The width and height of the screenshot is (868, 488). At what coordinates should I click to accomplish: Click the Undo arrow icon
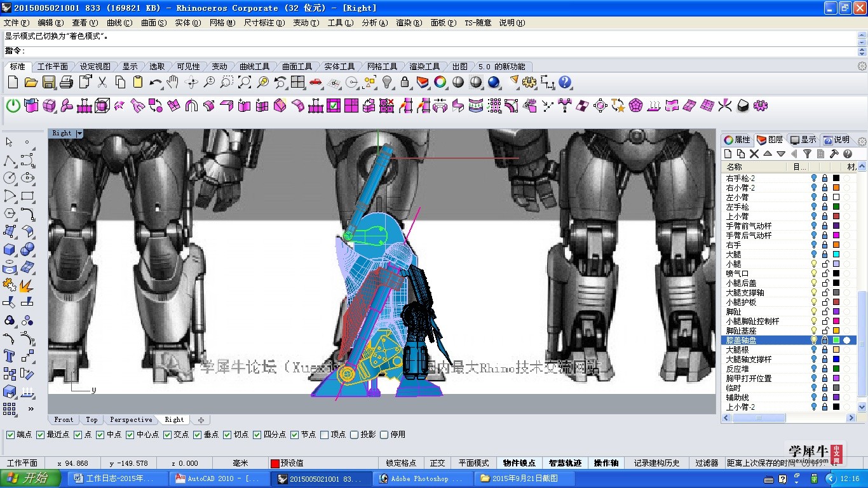156,82
